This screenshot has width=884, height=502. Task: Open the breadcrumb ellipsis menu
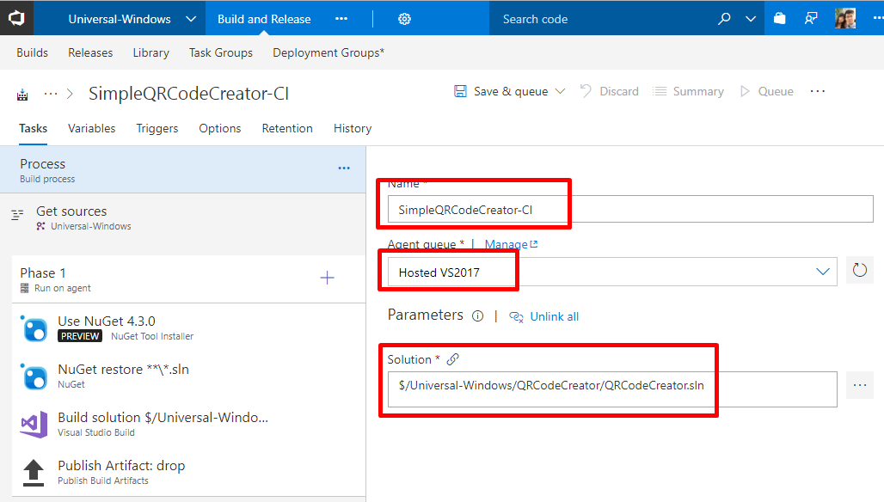[x=51, y=94]
